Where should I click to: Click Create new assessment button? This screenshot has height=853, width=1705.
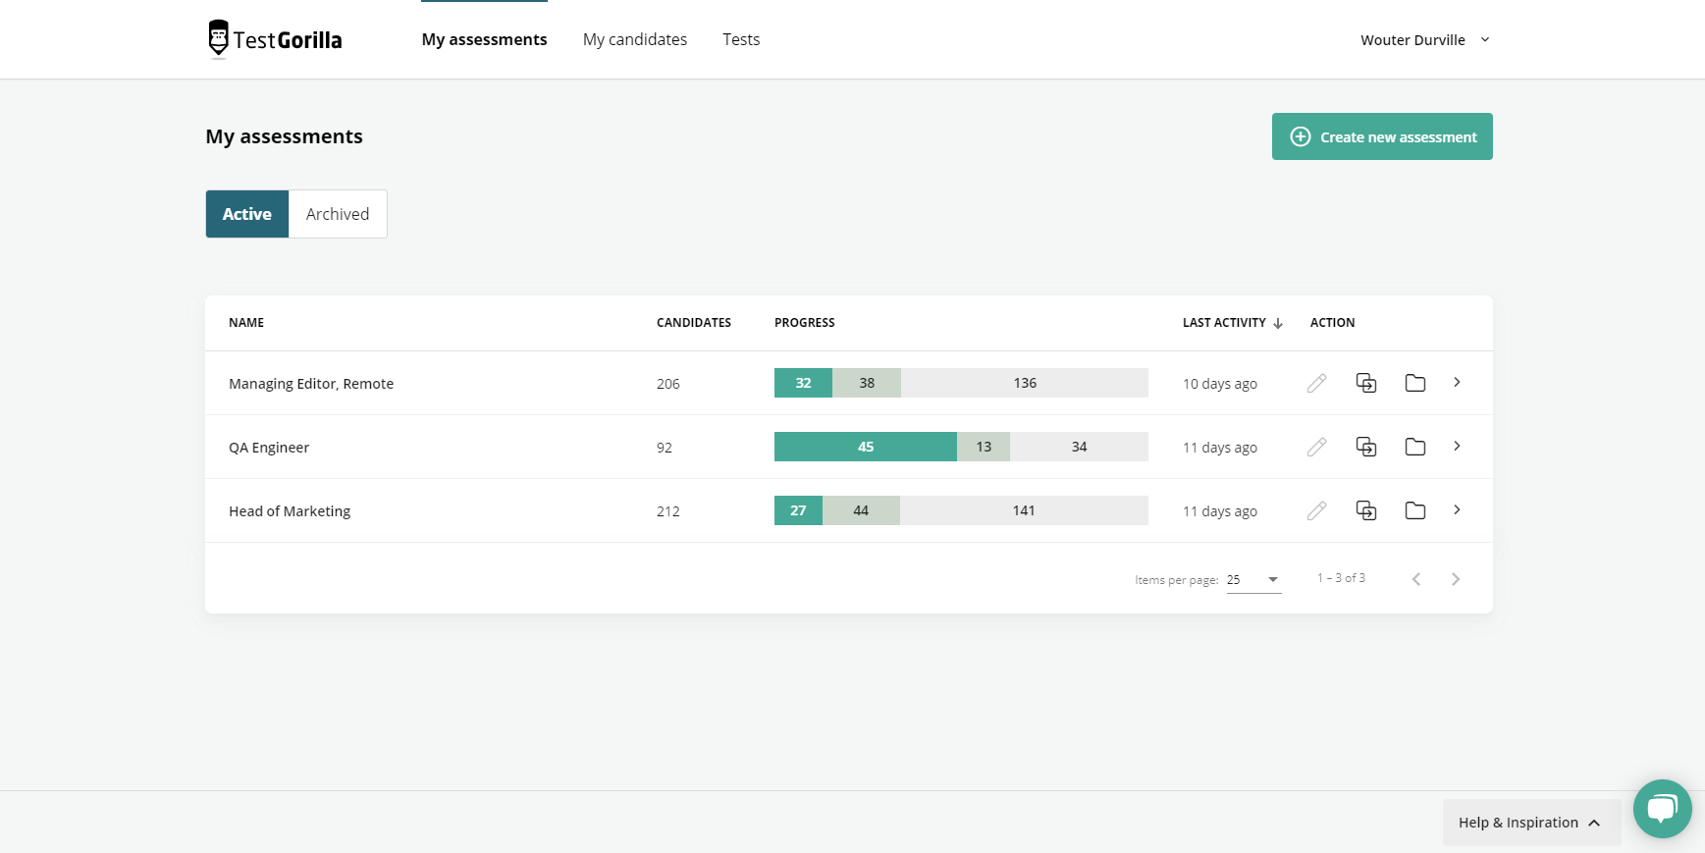[1382, 136]
